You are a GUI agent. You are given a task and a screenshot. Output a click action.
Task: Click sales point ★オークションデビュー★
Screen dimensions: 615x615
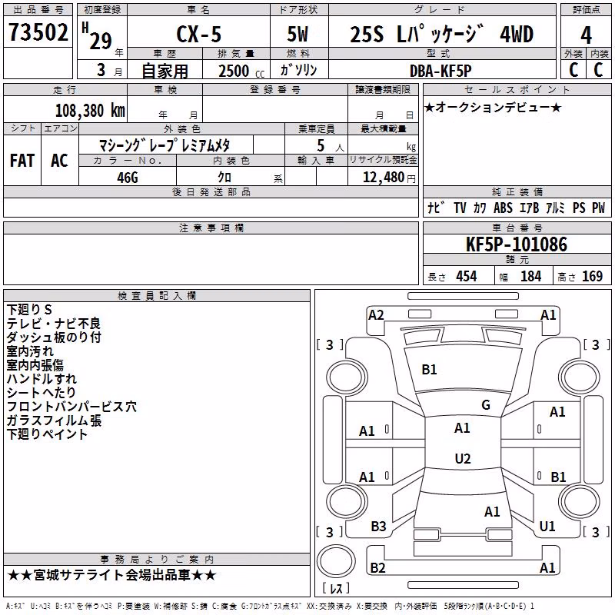tap(493, 107)
